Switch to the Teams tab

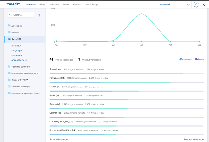66,5
